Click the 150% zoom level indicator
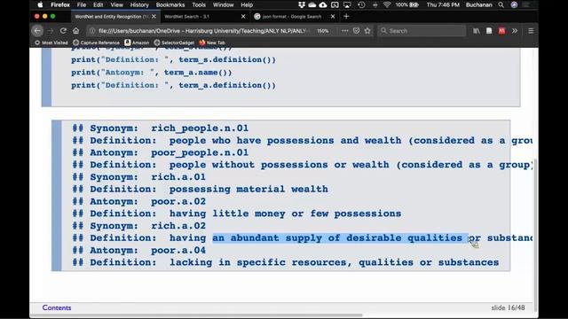Image resolution: width=568 pixels, height=319 pixels. 323,31
